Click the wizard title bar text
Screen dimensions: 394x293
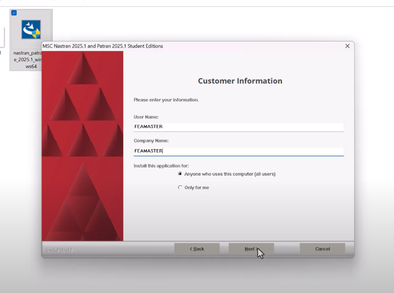pos(104,46)
